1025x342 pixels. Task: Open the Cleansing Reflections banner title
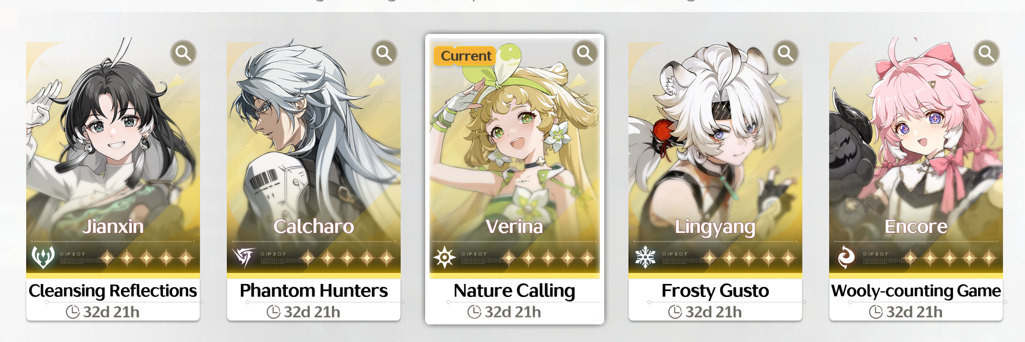pyautogui.click(x=113, y=291)
